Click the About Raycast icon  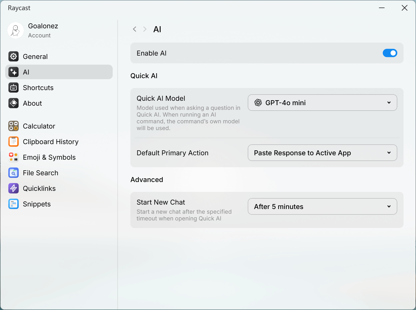click(14, 103)
